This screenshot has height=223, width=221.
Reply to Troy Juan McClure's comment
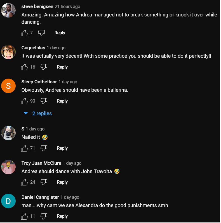[62, 182]
